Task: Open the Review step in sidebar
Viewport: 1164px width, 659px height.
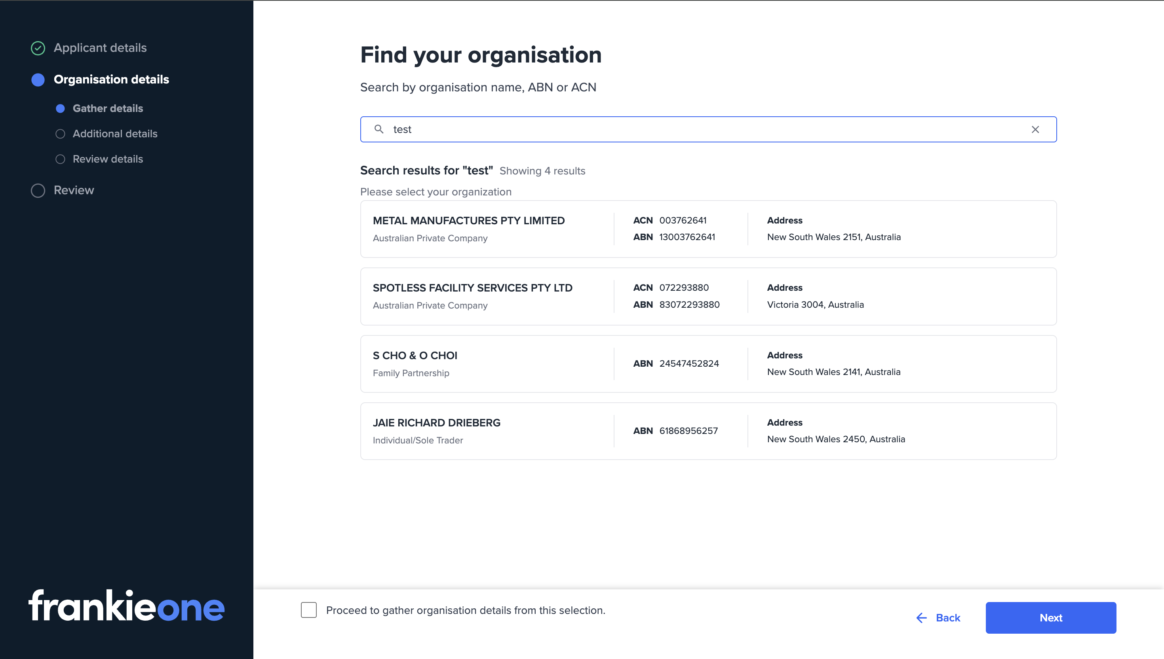Action: click(74, 190)
